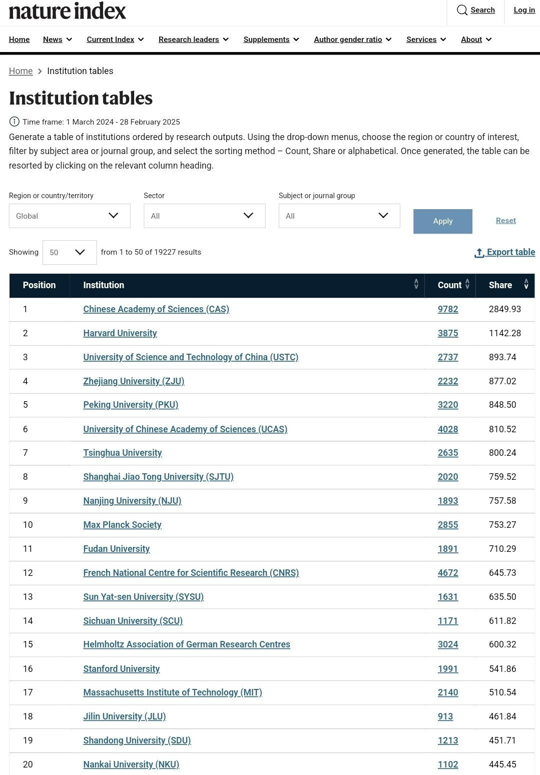Sort table by Share column arrows
Screen dimensions: 540x775
[x=526, y=284]
